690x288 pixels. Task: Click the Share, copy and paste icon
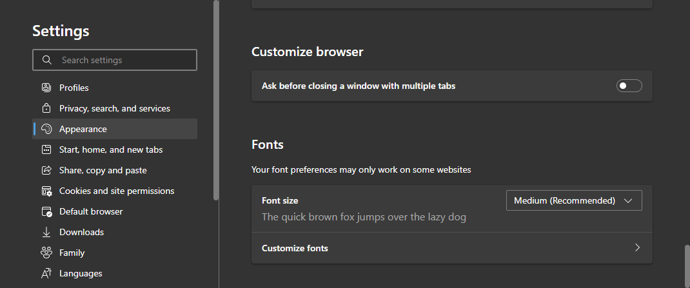46,170
